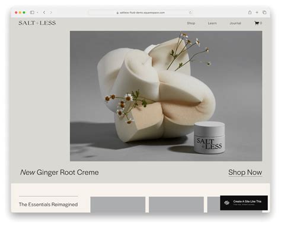Open the Safari share icon
Image resolution: width=281 pixels, height=227 pixels.
pos(250,12)
